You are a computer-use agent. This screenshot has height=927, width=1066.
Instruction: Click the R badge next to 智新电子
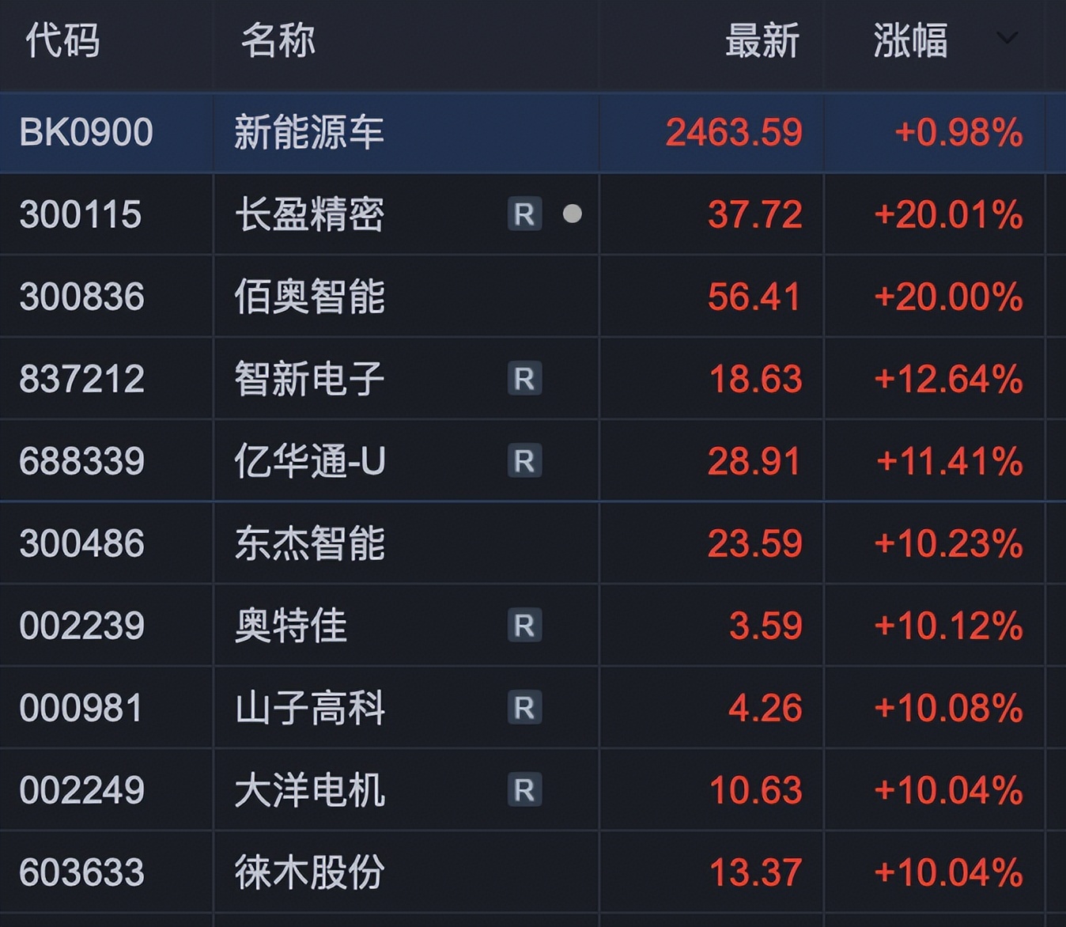(x=524, y=378)
